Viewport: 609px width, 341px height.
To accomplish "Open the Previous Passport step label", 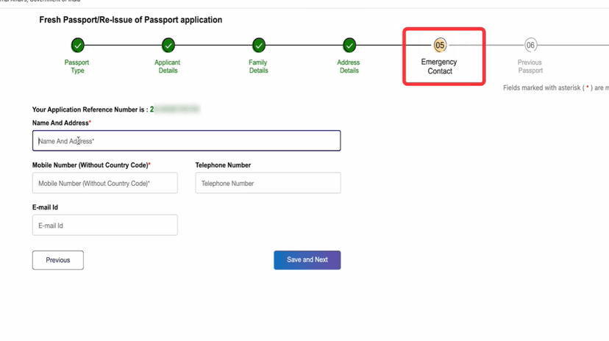I will pyautogui.click(x=530, y=67).
